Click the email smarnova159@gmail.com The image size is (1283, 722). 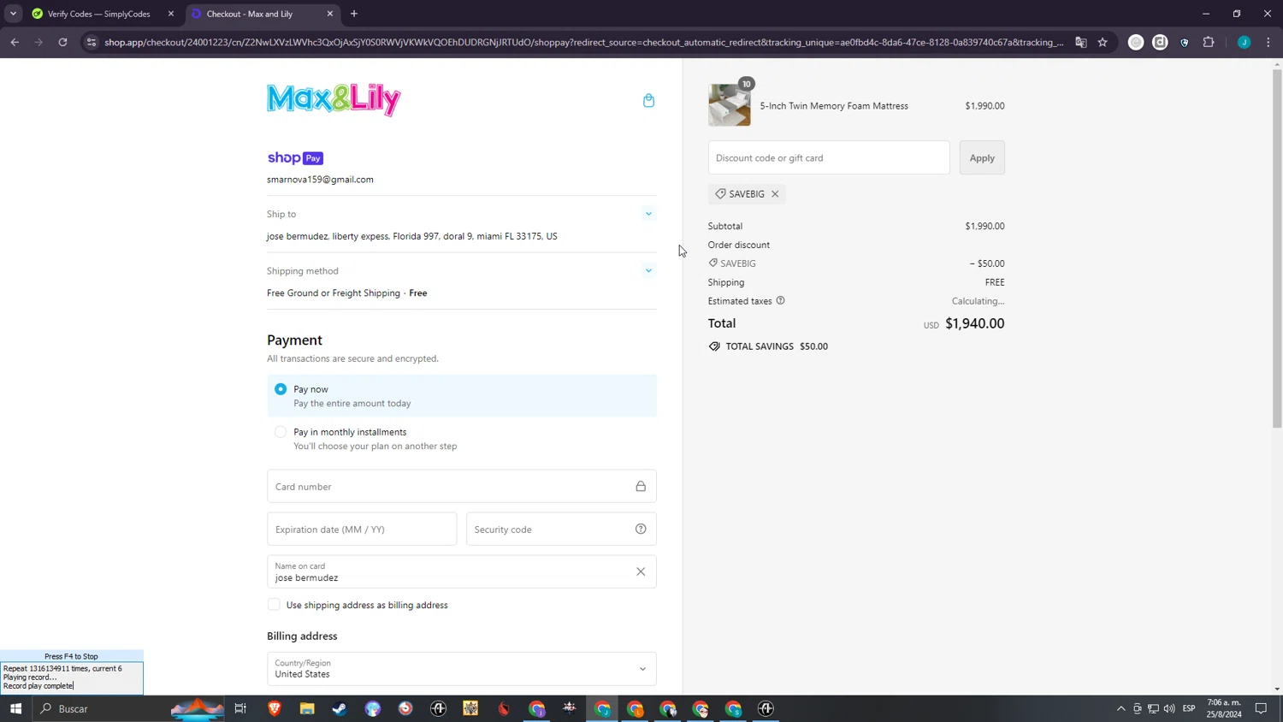[320, 180]
